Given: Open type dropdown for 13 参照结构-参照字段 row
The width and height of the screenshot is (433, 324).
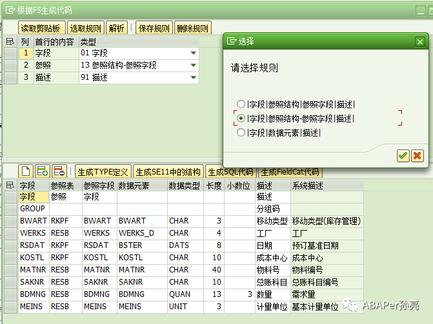Looking at the screenshot, I should pyautogui.click(x=194, y=65).
